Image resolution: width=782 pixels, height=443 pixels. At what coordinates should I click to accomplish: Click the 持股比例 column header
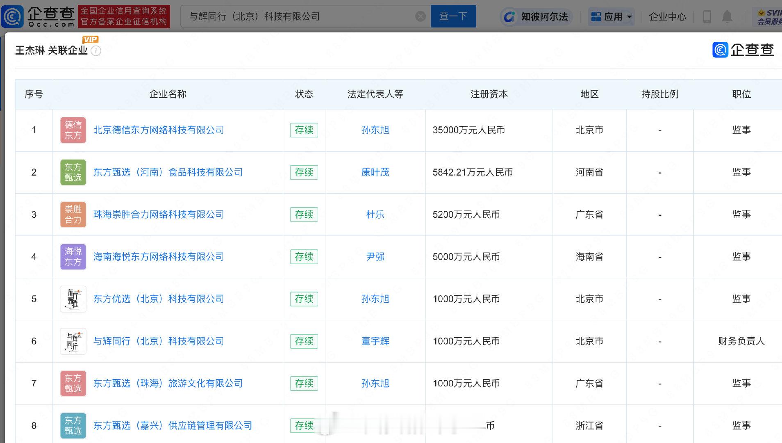tap(659, 94)
